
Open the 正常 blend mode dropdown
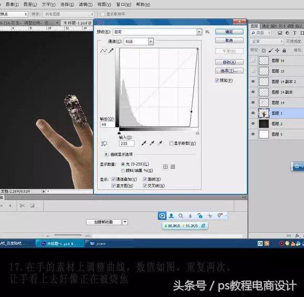point(267,42)
